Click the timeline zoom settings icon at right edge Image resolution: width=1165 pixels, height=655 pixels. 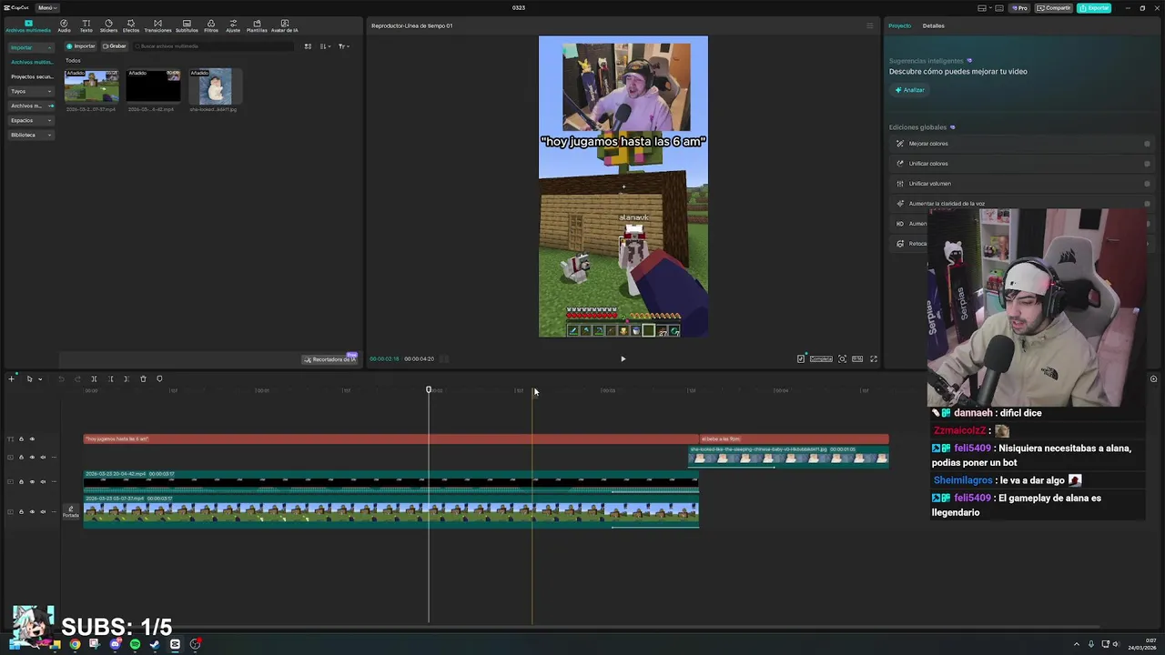1153,378
